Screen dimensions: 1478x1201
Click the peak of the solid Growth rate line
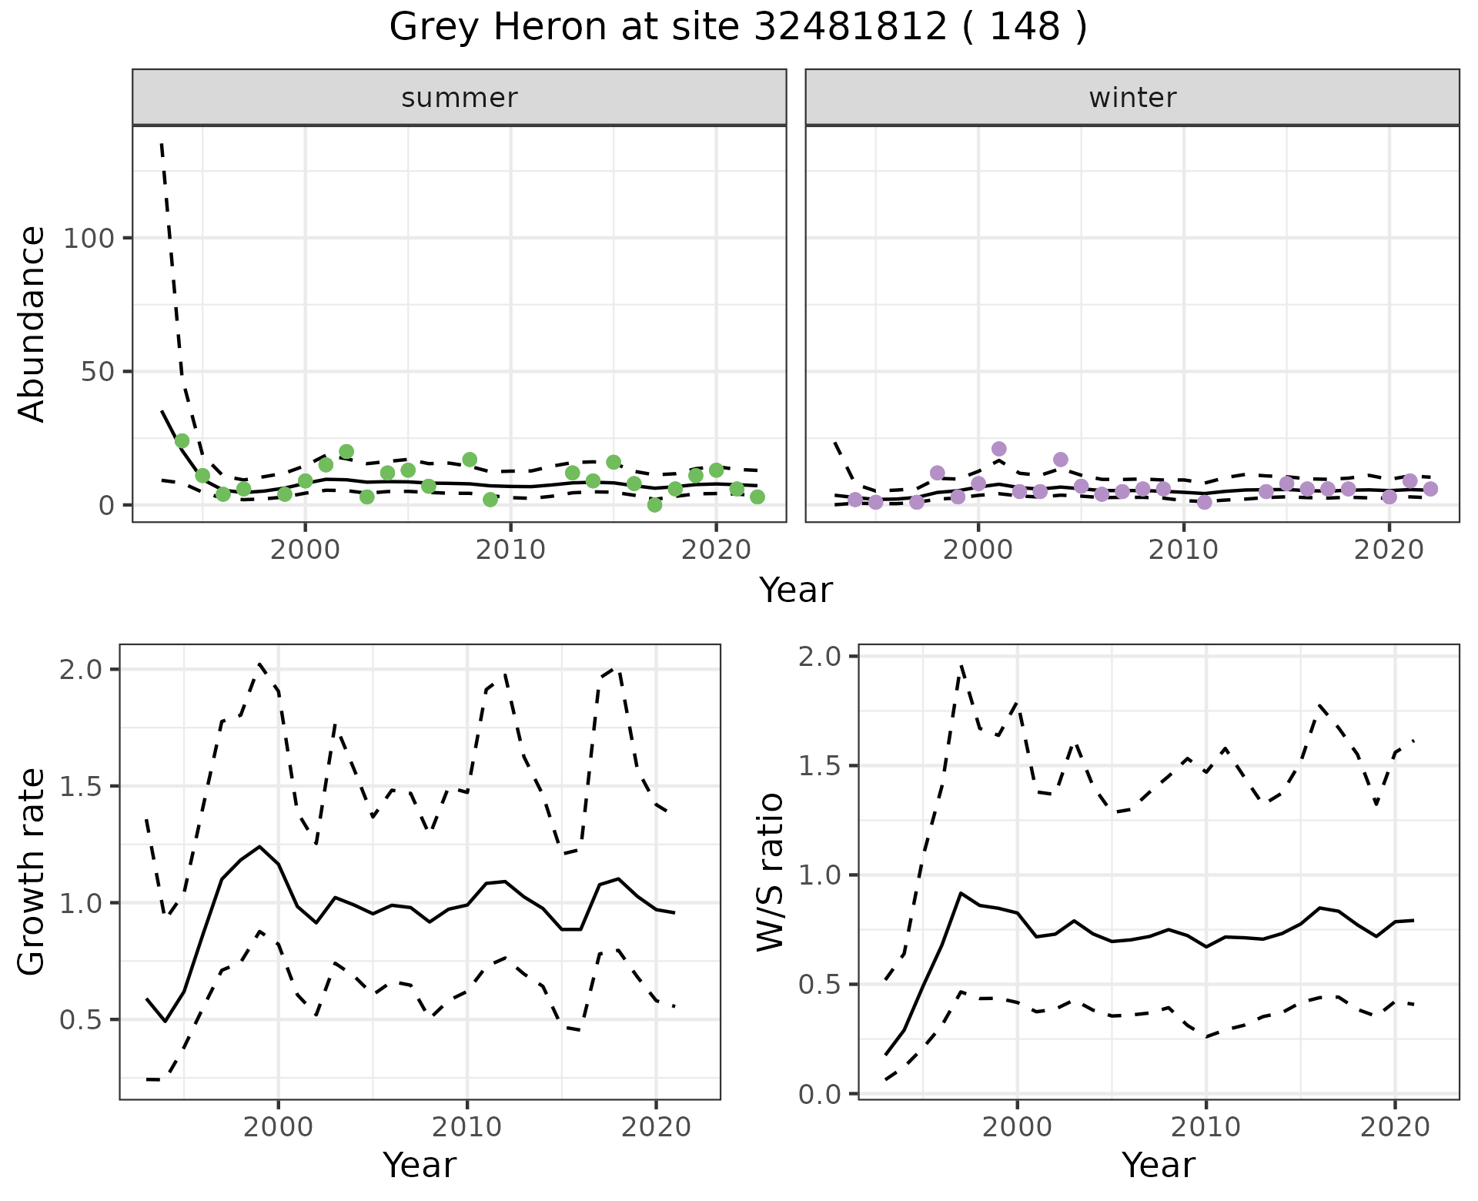(259, 846)
